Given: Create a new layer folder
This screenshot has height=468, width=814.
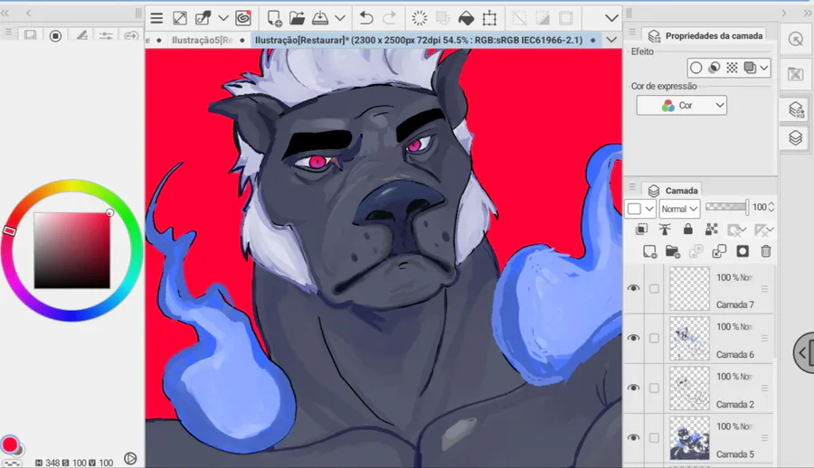Looking at the screenshot, I should [673, 252].
